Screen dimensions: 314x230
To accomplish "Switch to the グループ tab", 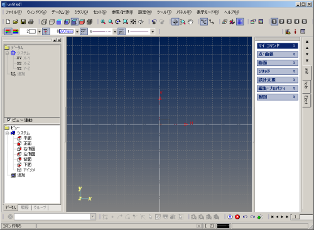I will (x=40, y=207).
